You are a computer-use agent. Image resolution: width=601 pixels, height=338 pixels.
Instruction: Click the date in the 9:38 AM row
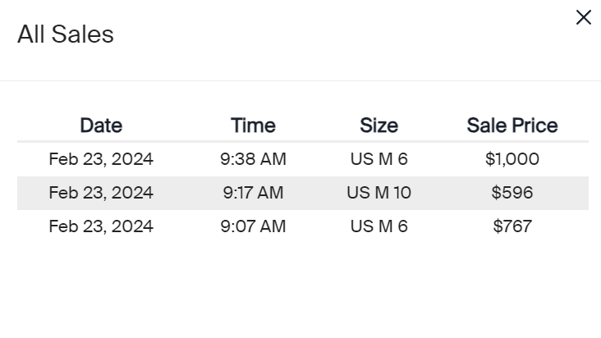[x=101, y=159]
